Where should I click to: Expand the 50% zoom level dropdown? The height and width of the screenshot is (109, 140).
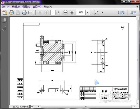pyautogui.click(x=88, y=13)
